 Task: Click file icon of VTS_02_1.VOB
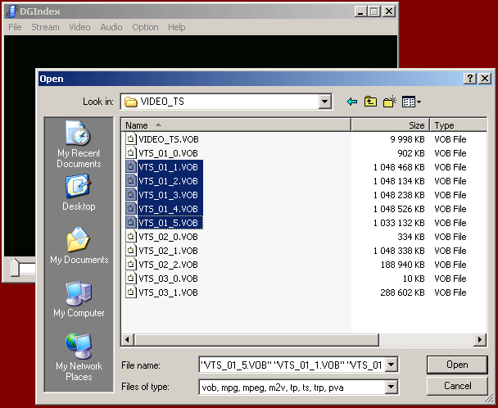pos(130,251)
